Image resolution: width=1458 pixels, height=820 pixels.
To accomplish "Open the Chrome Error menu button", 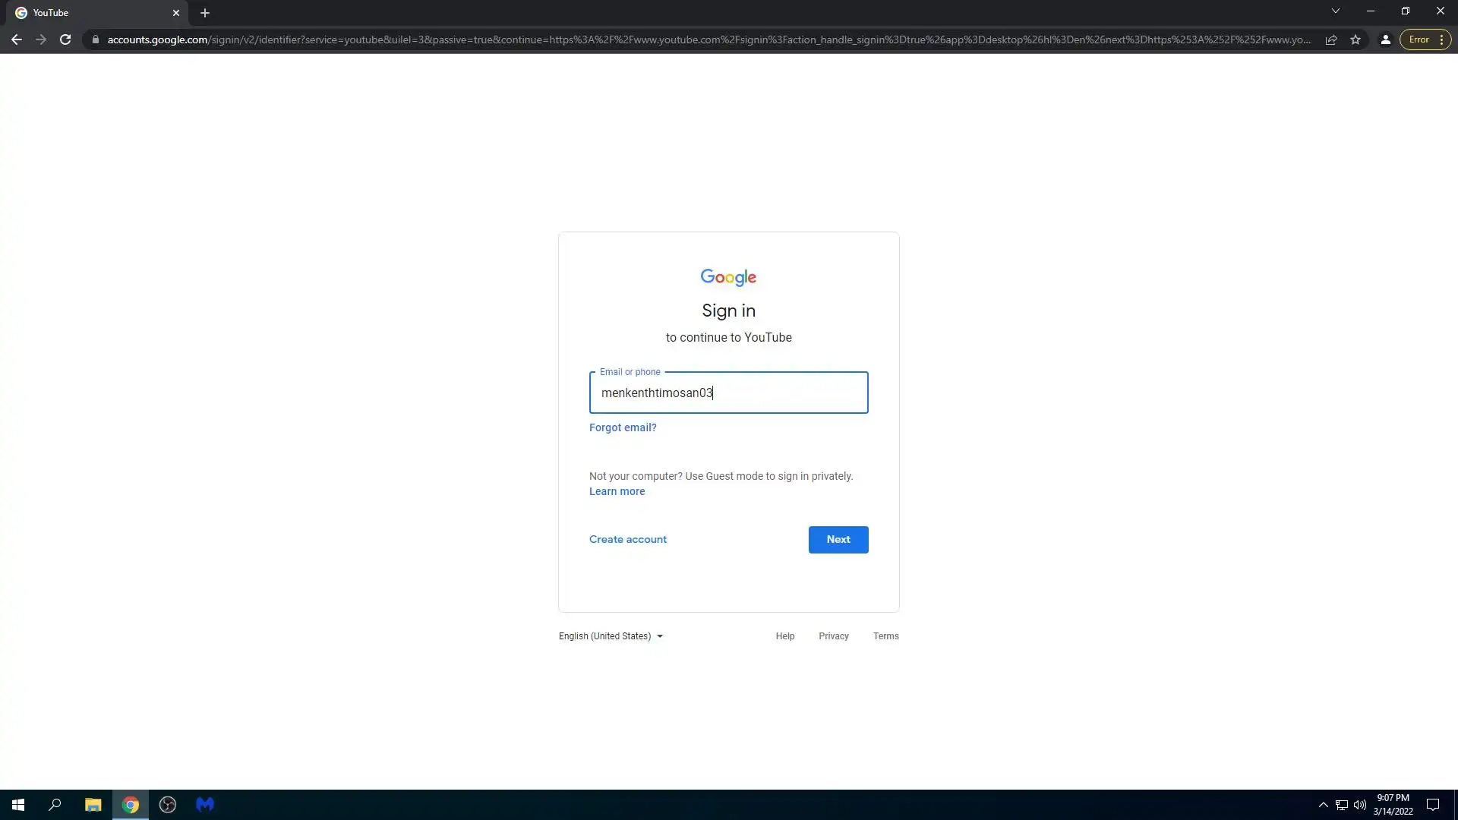I will pos(1425,39).
